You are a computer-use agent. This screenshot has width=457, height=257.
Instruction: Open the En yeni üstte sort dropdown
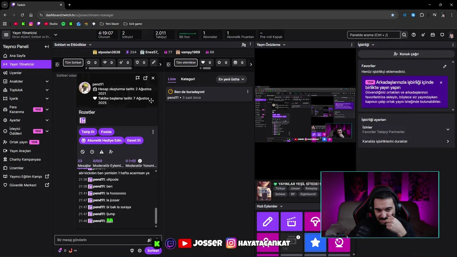pyautogui.click(x=231, y=79)
